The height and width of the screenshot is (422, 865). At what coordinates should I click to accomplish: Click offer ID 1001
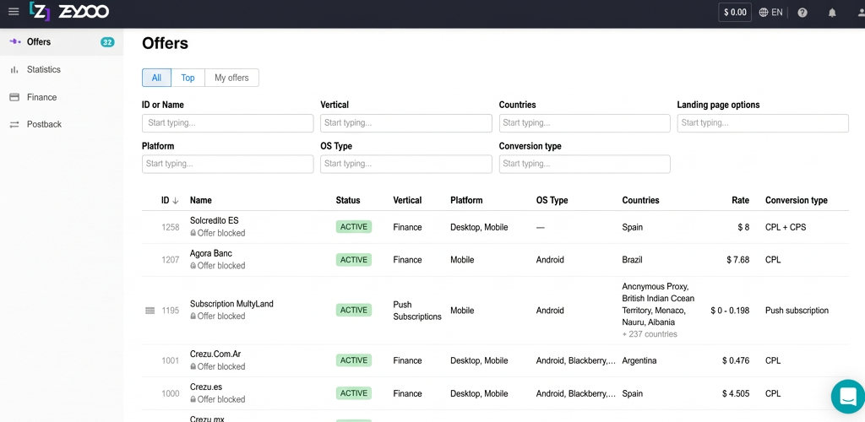coord(171,361)
